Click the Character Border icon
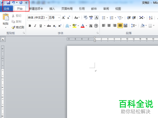Image resolution: width=158 pixels, height=118 pixels. point(96,18)
